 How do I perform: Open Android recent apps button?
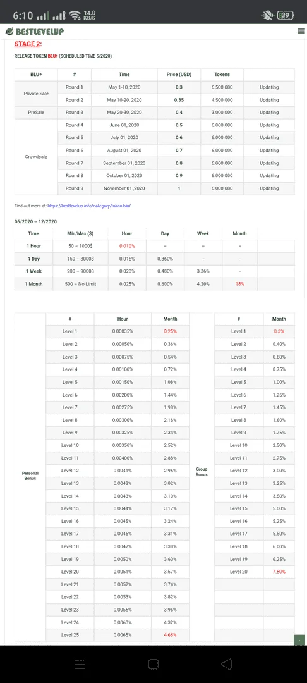click(x=80, y=664)
